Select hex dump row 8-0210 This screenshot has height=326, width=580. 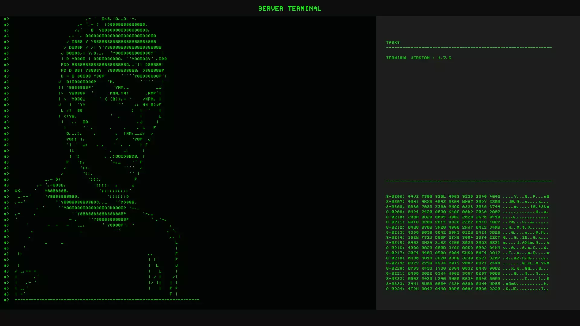[467, 217]
